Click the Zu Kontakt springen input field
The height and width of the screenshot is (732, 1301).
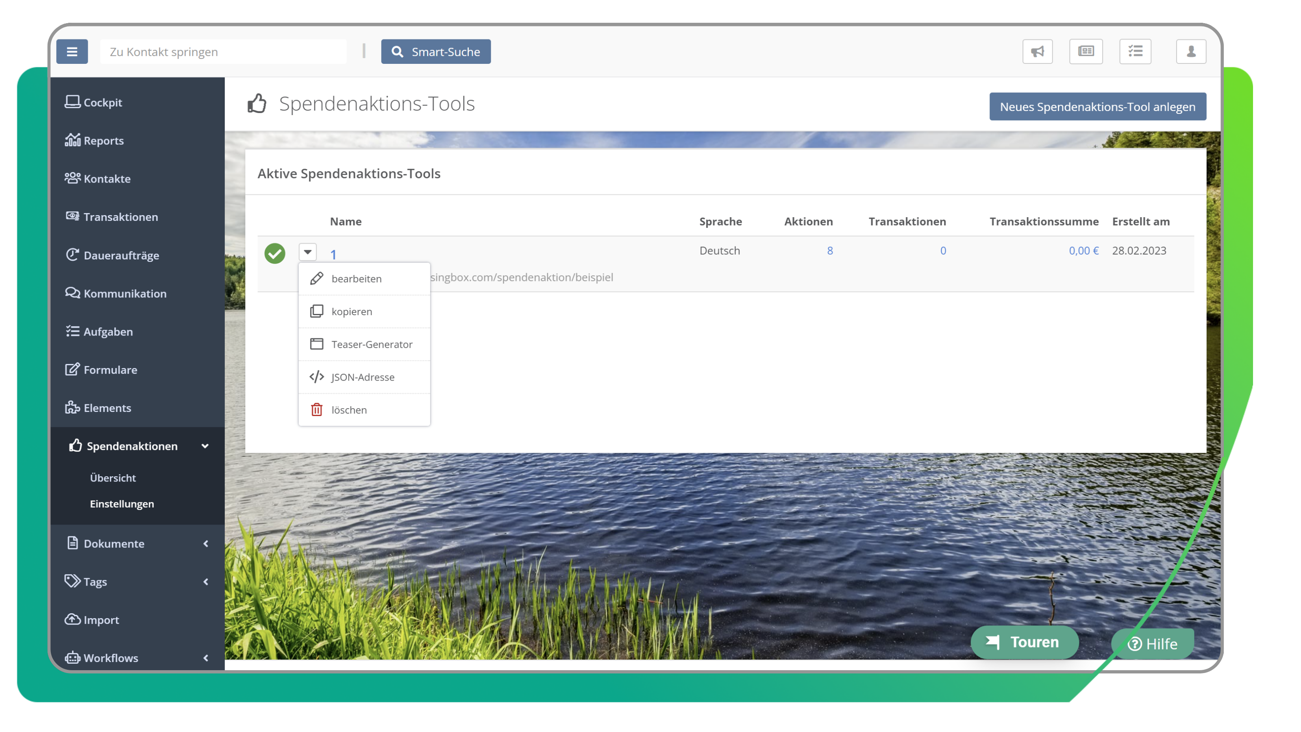click(x=223, y=51)
